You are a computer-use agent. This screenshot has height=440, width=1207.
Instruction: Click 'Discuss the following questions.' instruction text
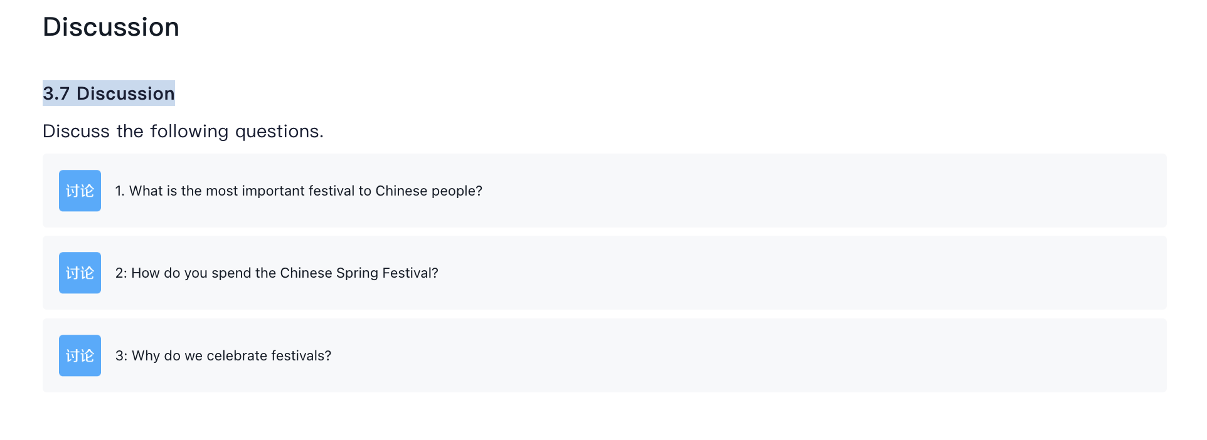(x=183, y=131)
